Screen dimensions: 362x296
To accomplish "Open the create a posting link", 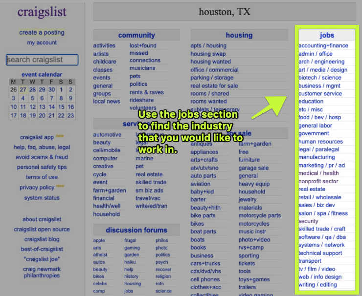I will [42, 33].
